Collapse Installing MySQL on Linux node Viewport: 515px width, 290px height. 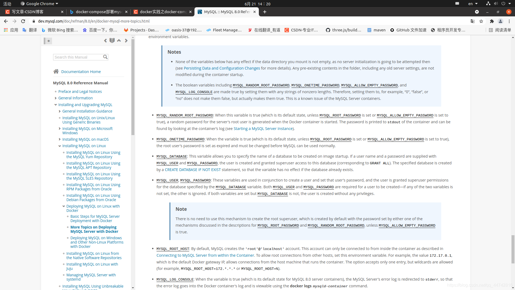tap(60, 146)
